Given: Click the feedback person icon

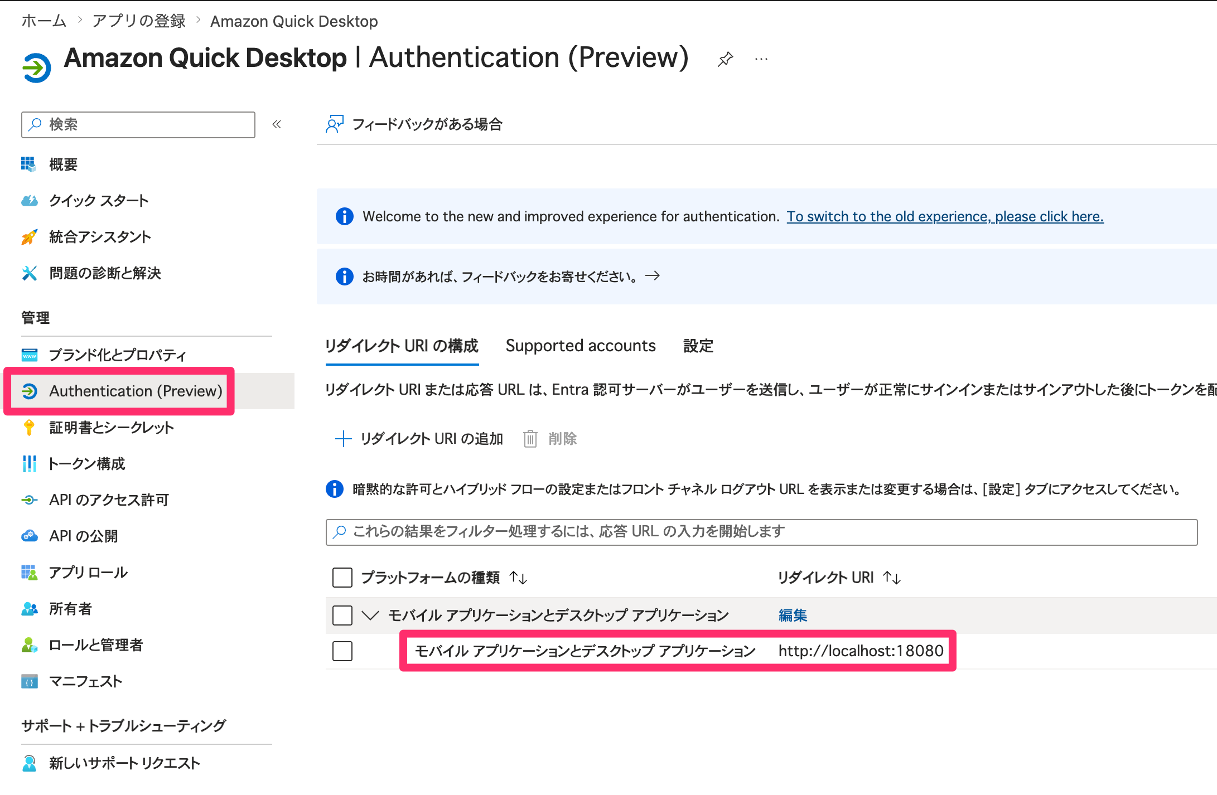Looking at the screenshot, I should (335, 124).
